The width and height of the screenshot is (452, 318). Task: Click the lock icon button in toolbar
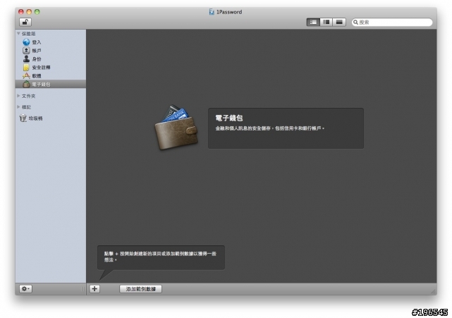click(x=25, y=22)
